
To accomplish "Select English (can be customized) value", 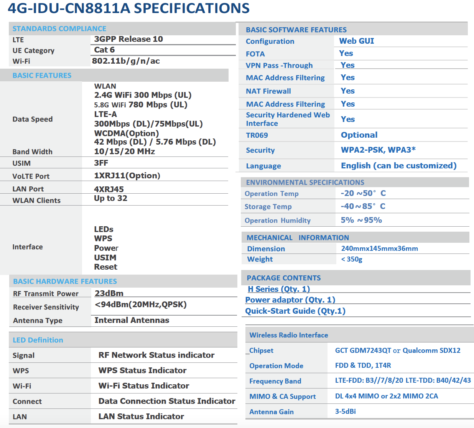I will [x=399, y=166].
